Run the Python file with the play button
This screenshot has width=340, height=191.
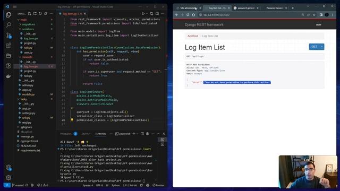[143, 14]
